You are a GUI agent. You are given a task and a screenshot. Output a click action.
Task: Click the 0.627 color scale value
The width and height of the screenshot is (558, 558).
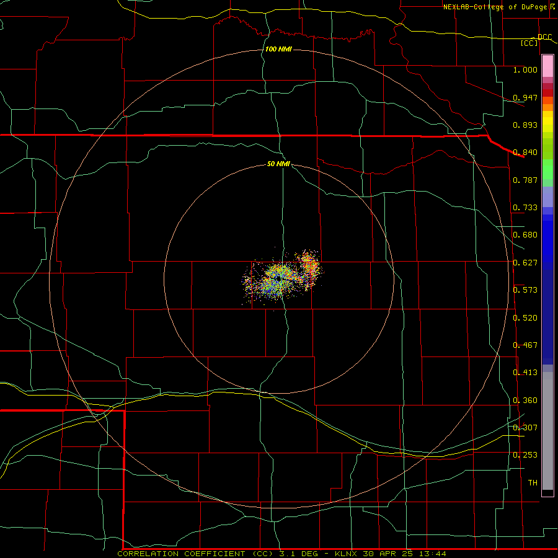[525, 263]
